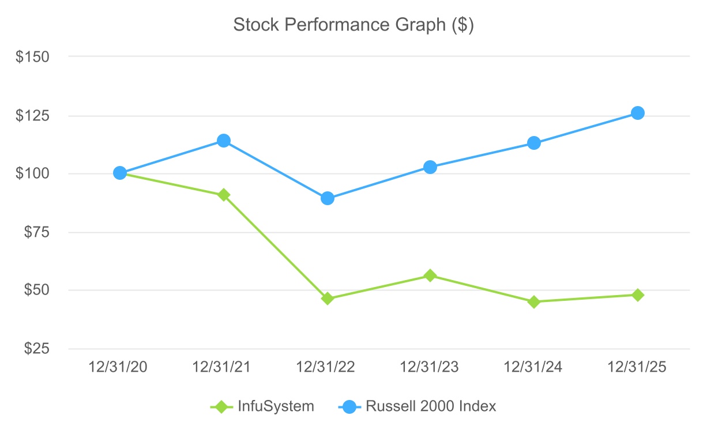Select the Russell 2000 point at 12/31/22
Viewport: 707px width, 438px height.
pyautogui.click(x=327, y=198)
